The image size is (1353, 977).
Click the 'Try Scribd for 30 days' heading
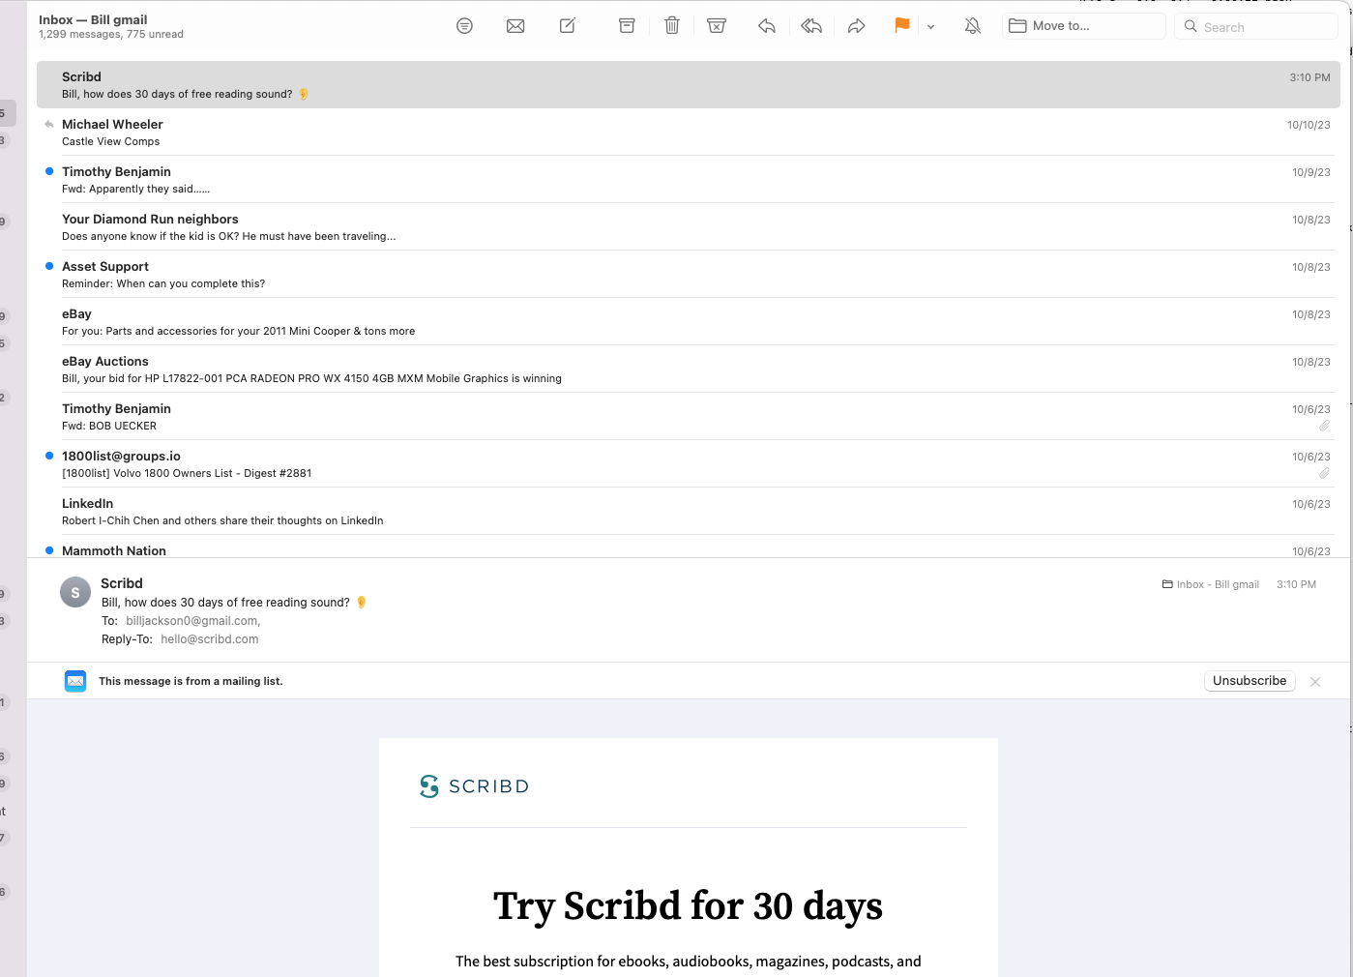[x=688, y=906]
